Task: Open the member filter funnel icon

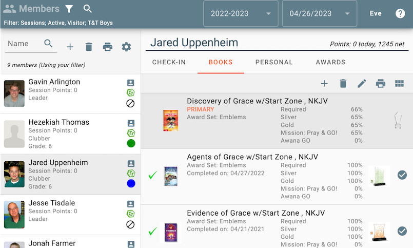Action: pos(69,9)
